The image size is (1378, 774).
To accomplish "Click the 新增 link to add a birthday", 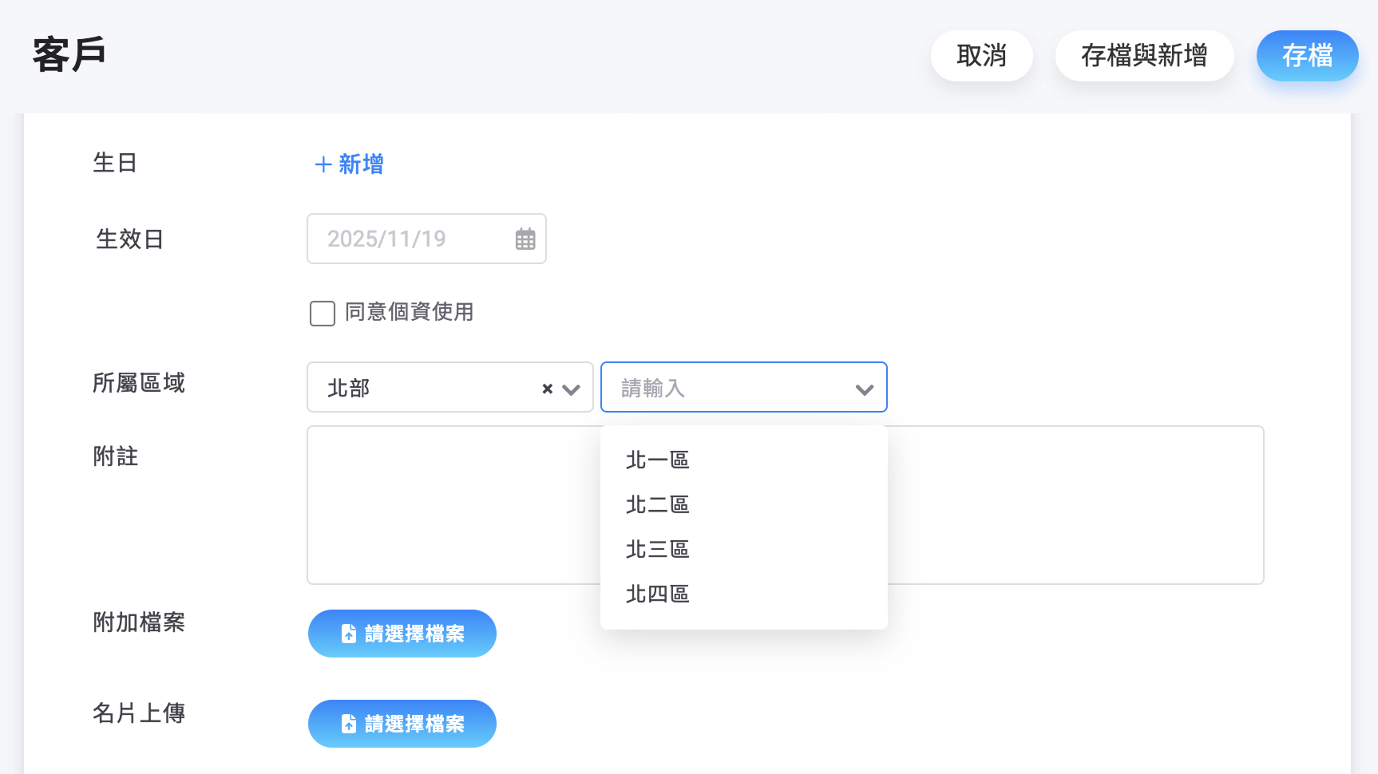I will [x=361, y=164].
